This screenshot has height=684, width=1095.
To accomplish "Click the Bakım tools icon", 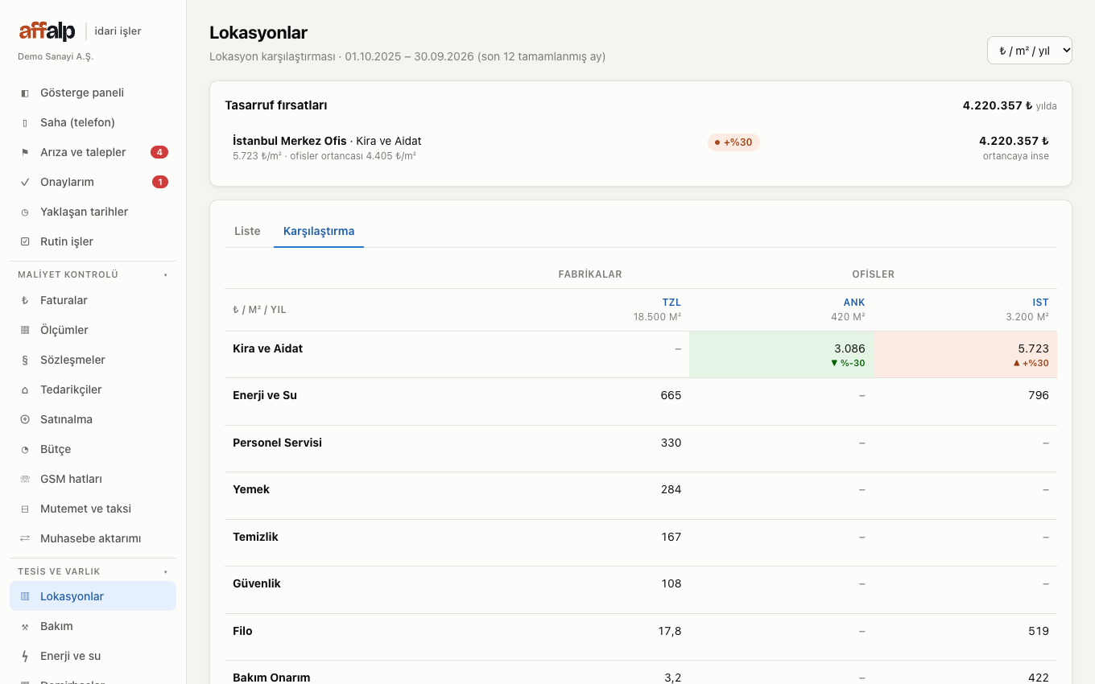I will coord(25,627).
